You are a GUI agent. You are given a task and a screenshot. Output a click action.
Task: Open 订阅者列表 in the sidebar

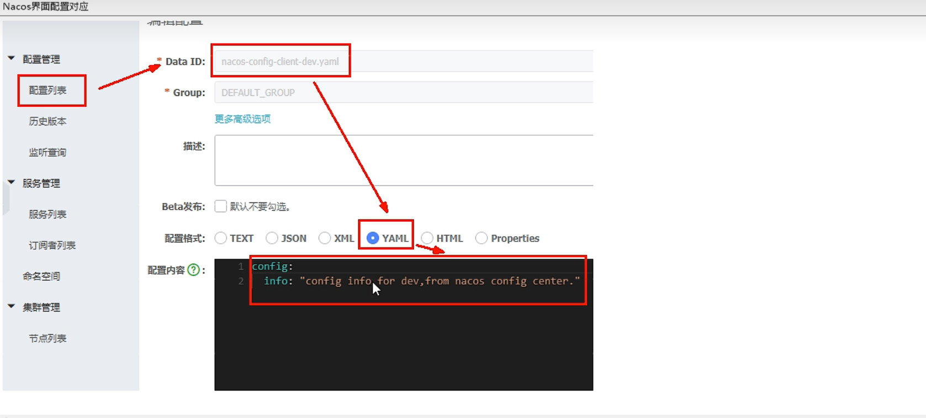52,245
